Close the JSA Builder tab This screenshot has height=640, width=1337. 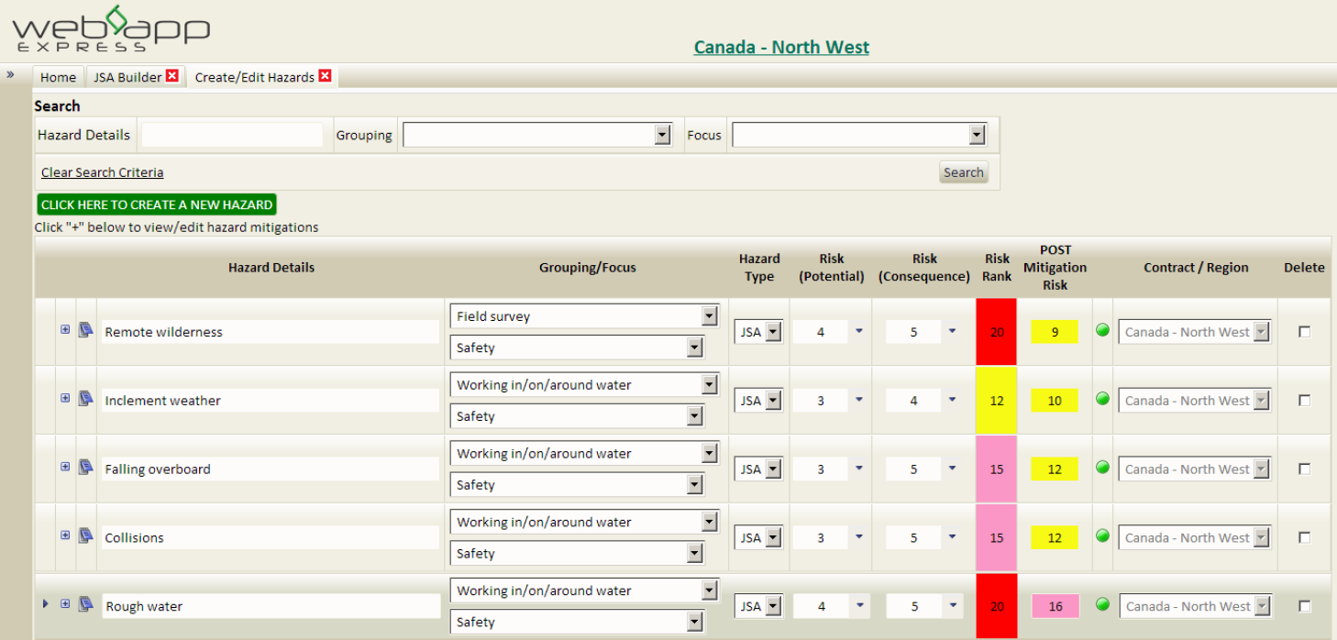coord(172,76)
